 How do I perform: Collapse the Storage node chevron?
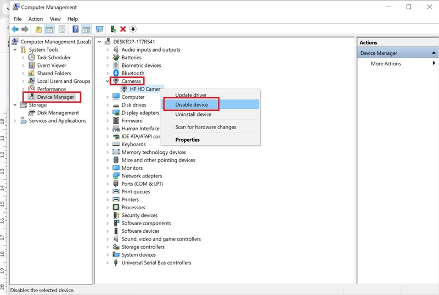pyautogui.click(x=15, y=105)
